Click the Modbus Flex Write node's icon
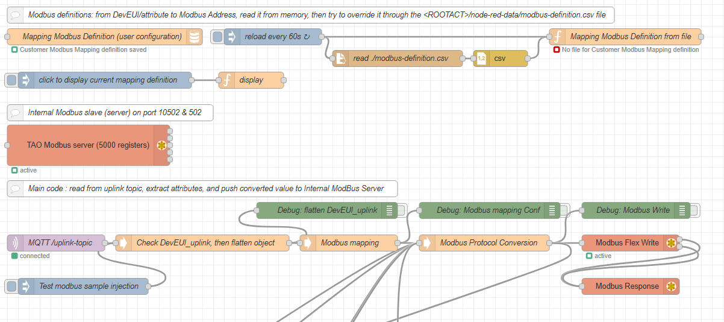This screenshot has height=322, width=724. [x=671, y=243]
